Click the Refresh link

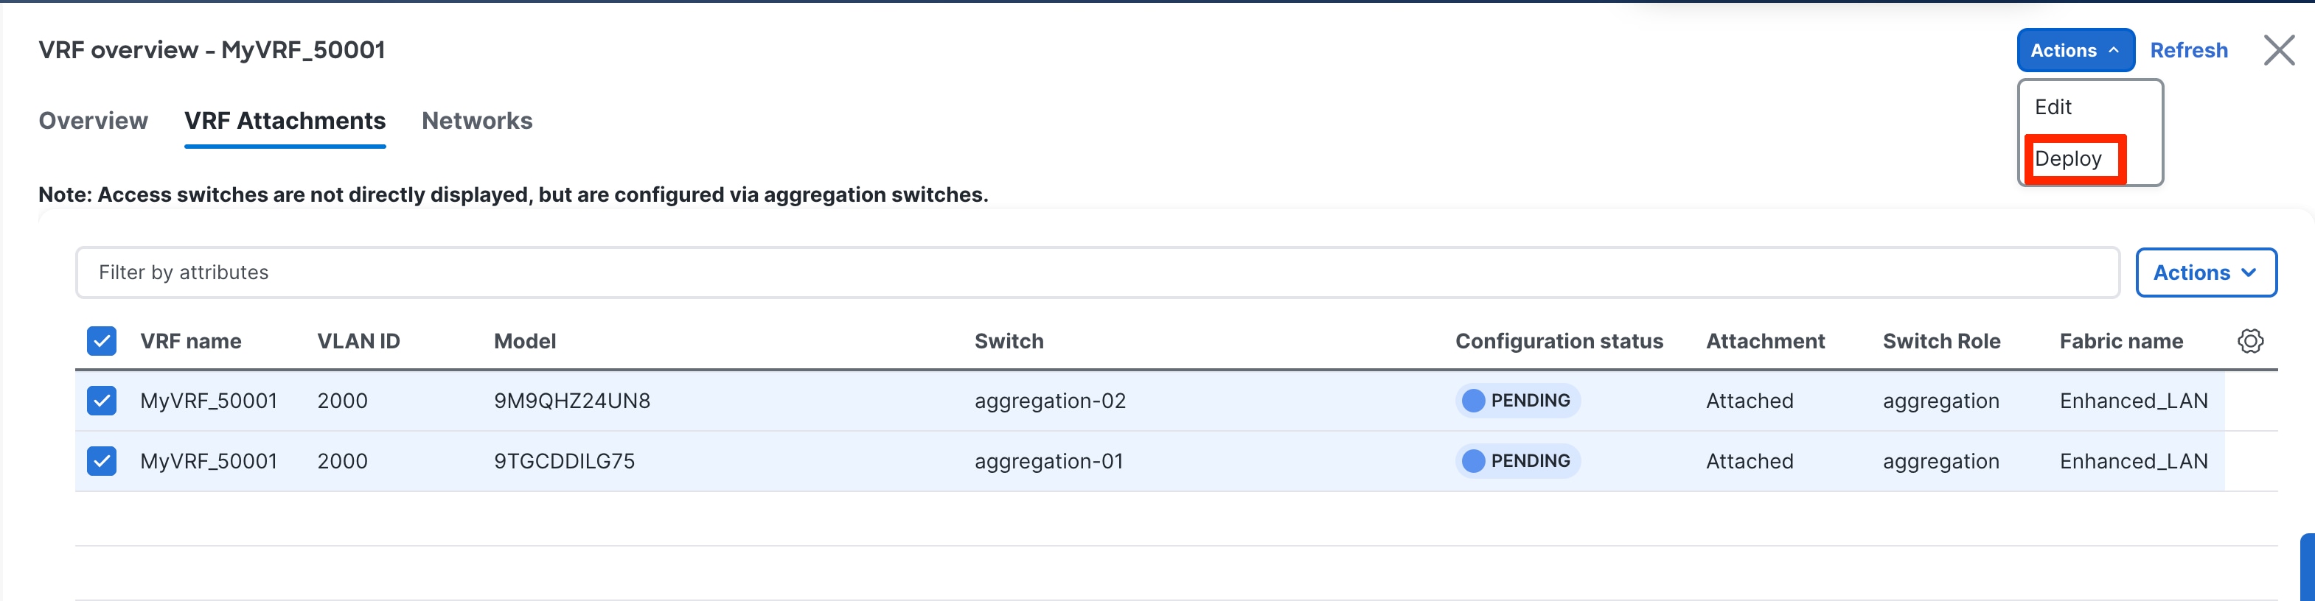click(2189, 50)
